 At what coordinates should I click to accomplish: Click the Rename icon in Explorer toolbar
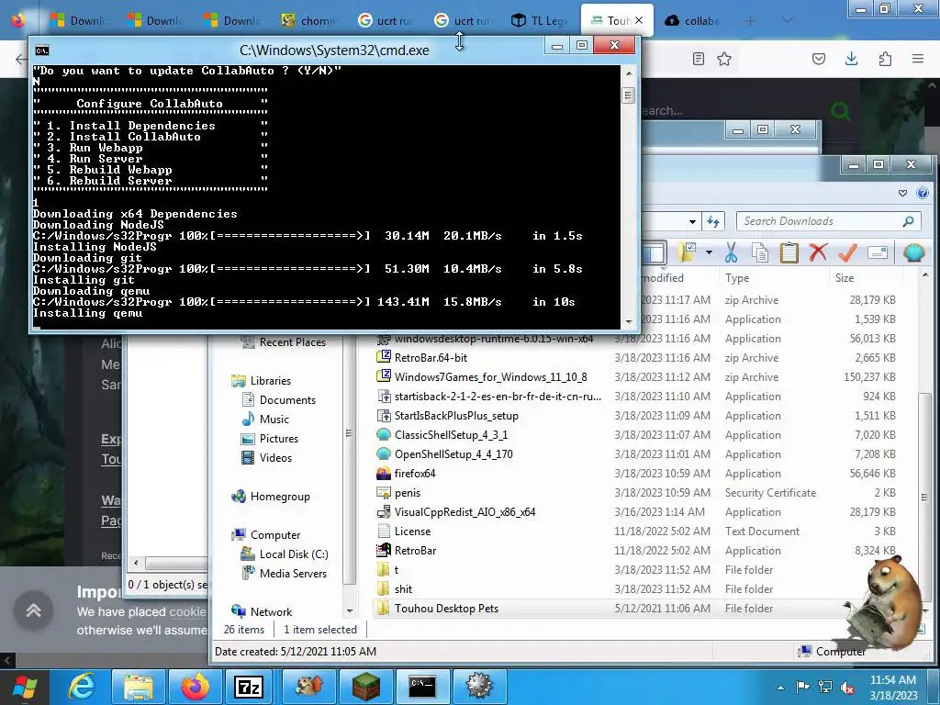(x=877, y=252)
